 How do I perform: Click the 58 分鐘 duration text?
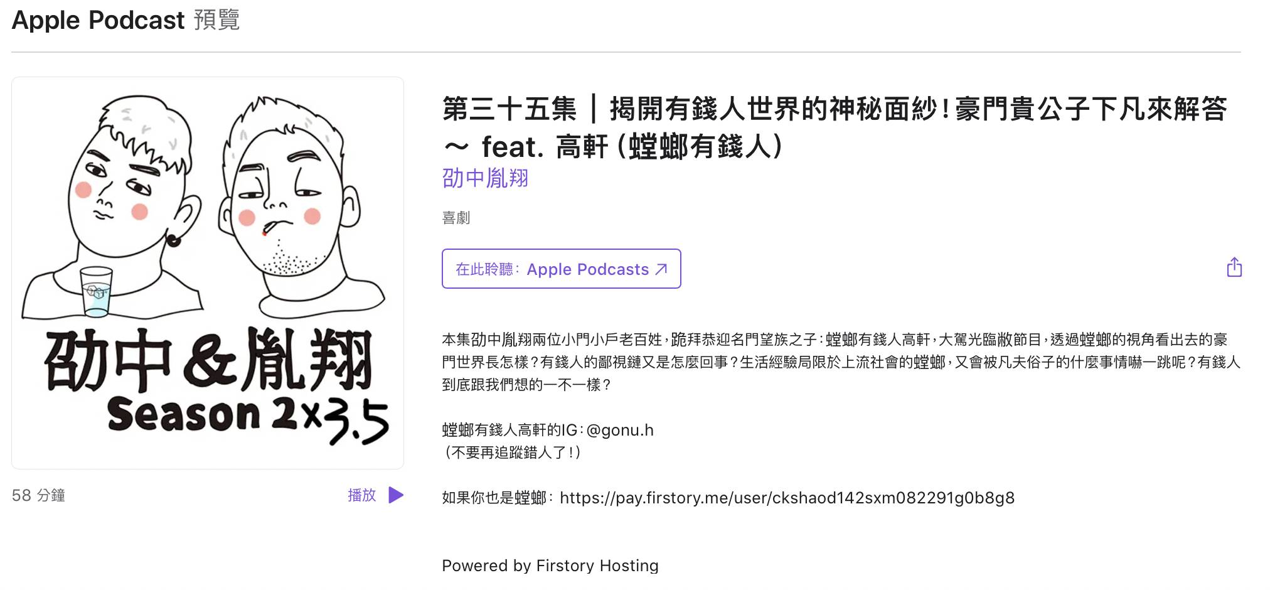coord(38,495)
